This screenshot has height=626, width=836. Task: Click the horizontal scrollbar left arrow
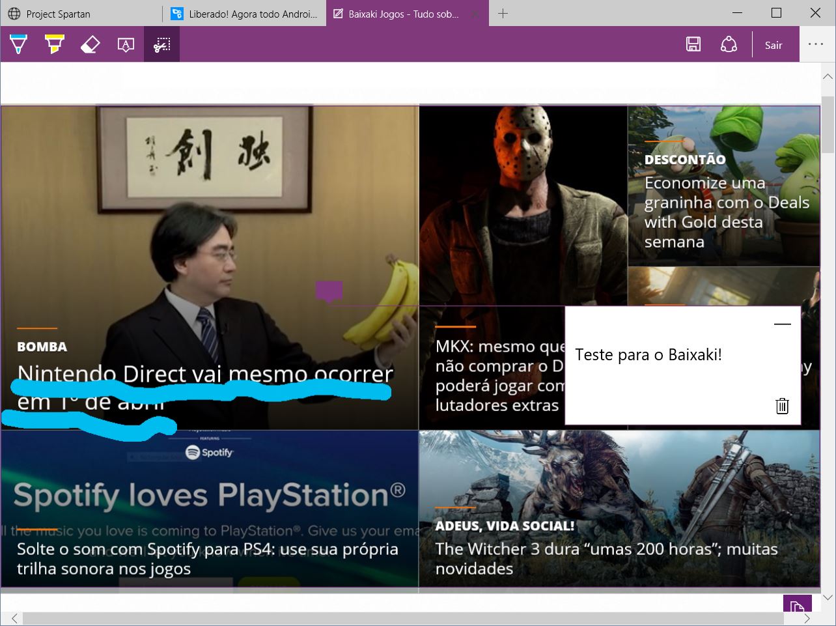tap(14, 619)
